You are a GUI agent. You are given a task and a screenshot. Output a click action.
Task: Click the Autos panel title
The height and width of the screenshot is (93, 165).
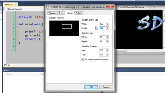coord(6,70)
